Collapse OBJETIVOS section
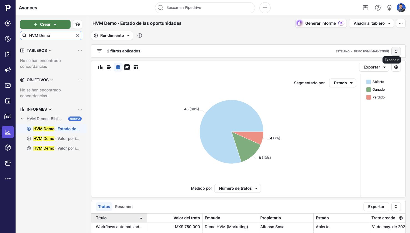This screenshot has width=410, height=233. [x=52, y=80]
